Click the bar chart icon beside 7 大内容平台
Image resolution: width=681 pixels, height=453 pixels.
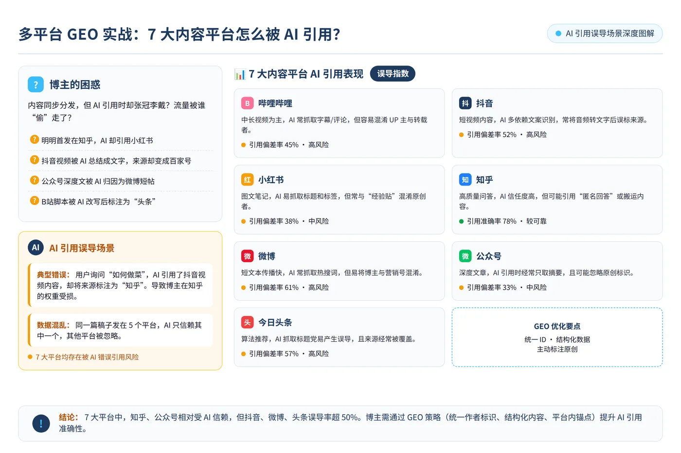240,74
